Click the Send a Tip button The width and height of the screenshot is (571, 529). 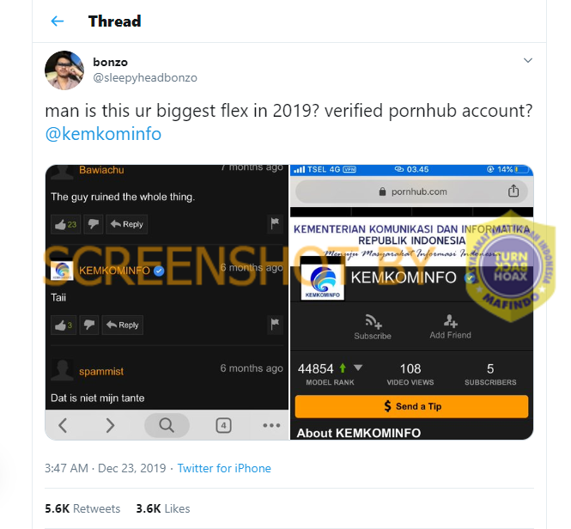click(411, 406)
